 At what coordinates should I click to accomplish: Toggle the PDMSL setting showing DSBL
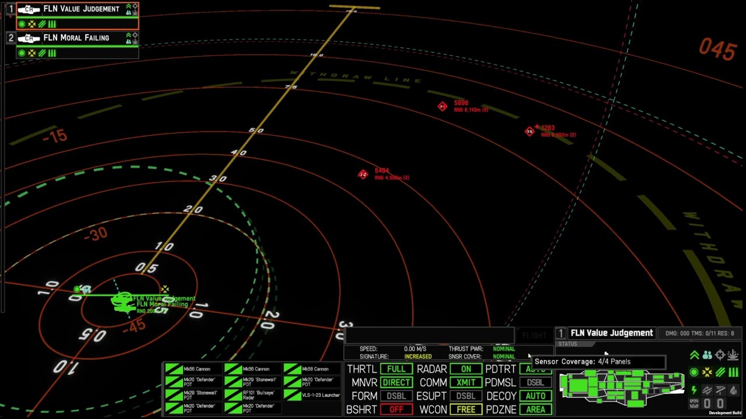pyautogui.click(x=535, y=382)
